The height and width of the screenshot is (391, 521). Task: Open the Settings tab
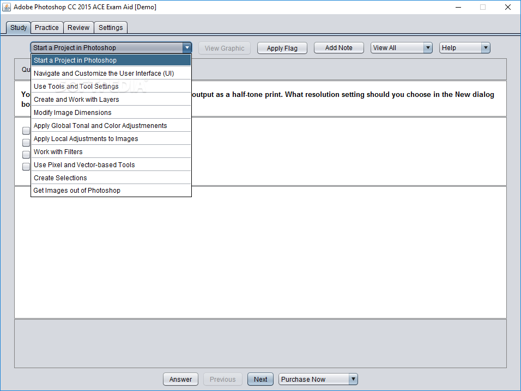click(x=111, y=28)
